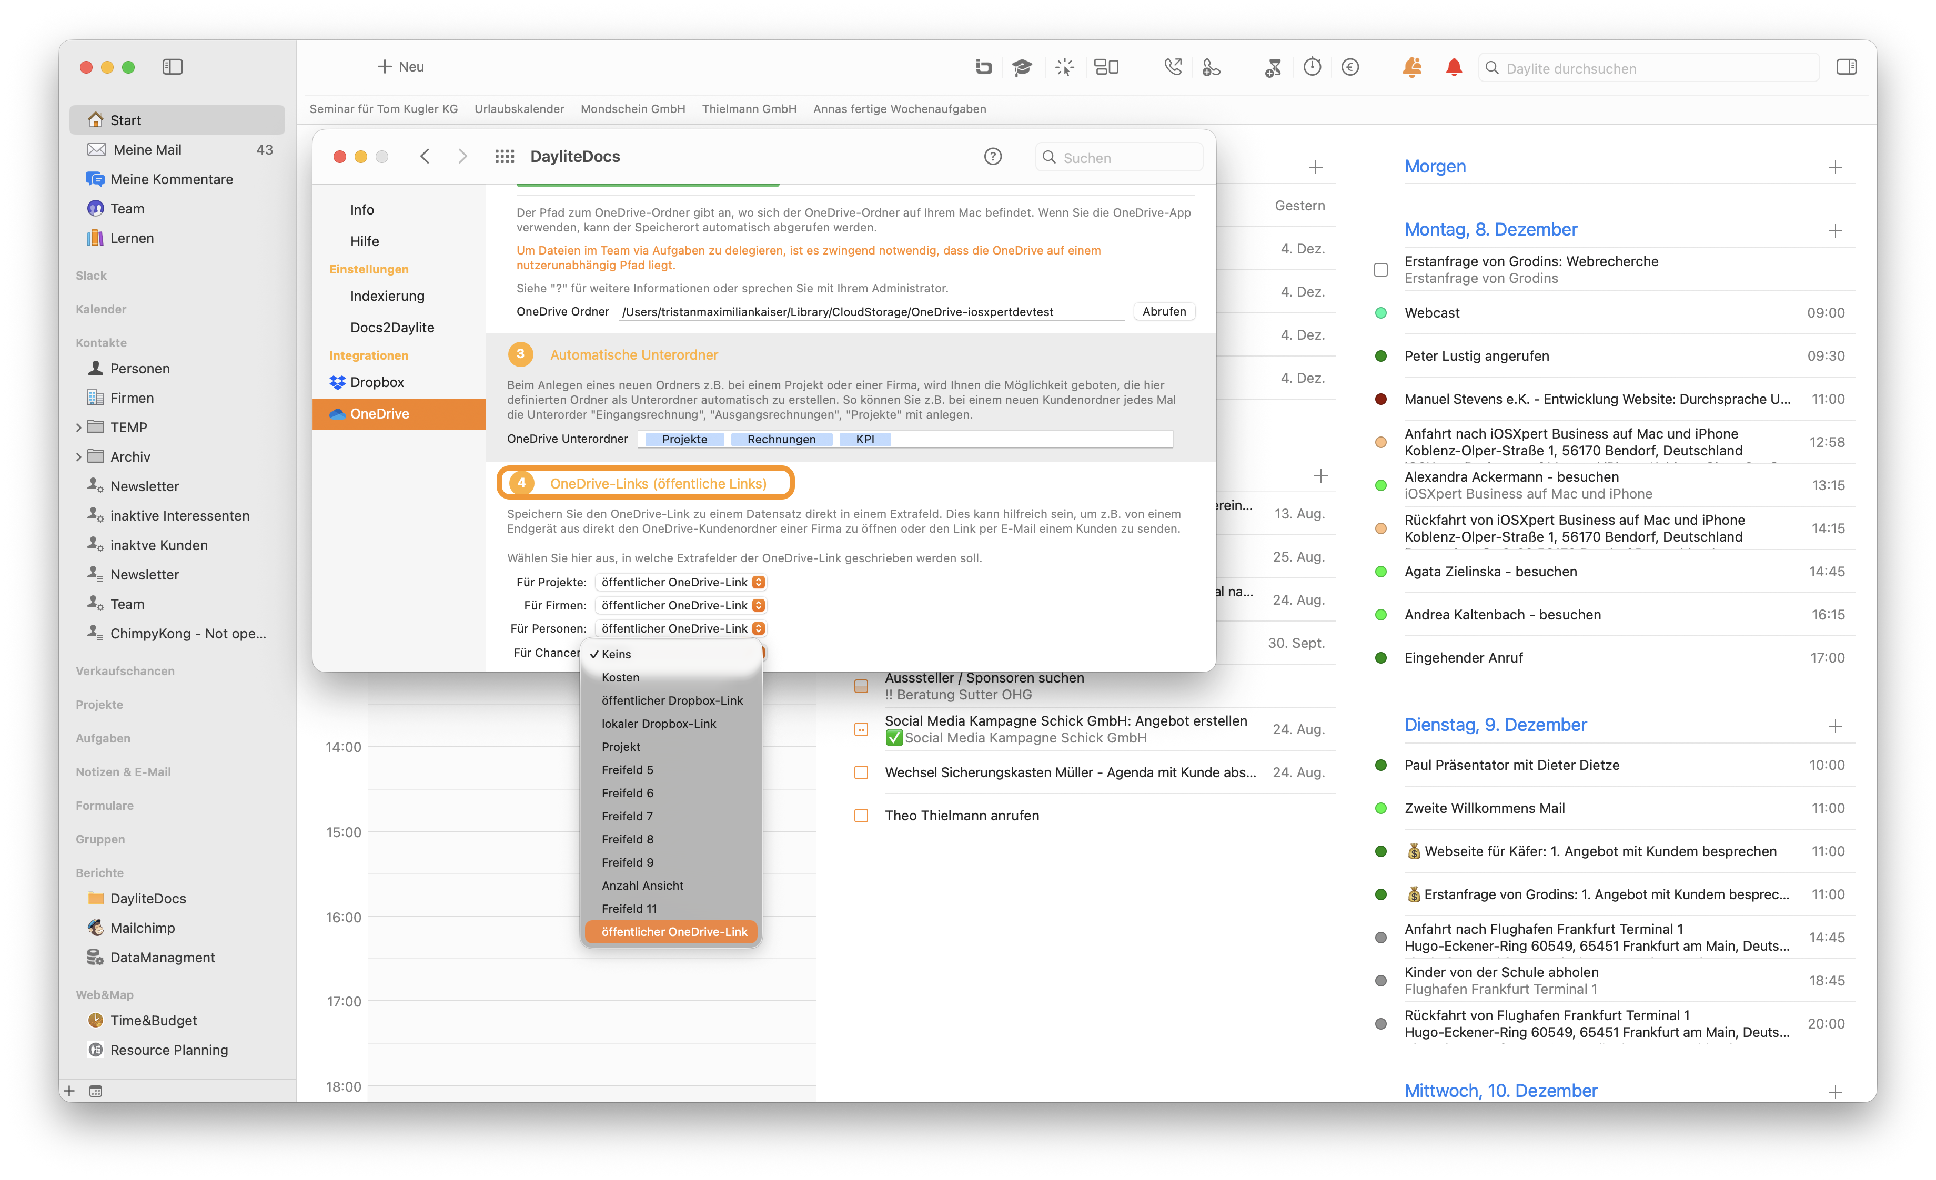Go back in DayliteDocs window
This screenshot has width=1936, height=1180.
coord(425,156)
